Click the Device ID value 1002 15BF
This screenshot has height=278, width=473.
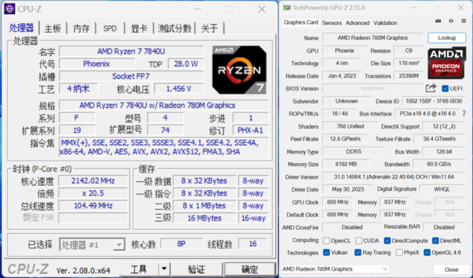click(x=434, y=101)
